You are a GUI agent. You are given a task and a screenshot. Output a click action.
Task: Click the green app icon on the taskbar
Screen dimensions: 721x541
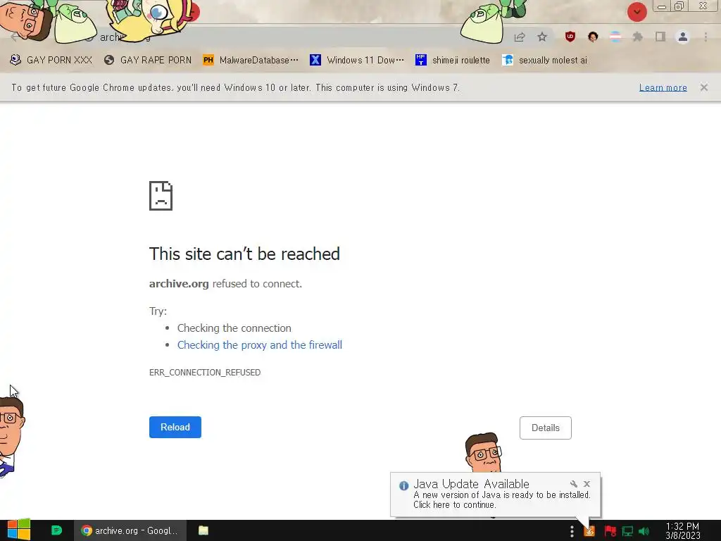point(56,530)
